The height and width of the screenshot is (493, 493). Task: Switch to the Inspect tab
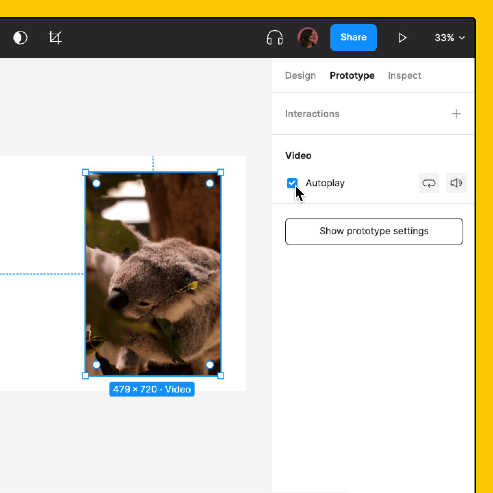404,75
